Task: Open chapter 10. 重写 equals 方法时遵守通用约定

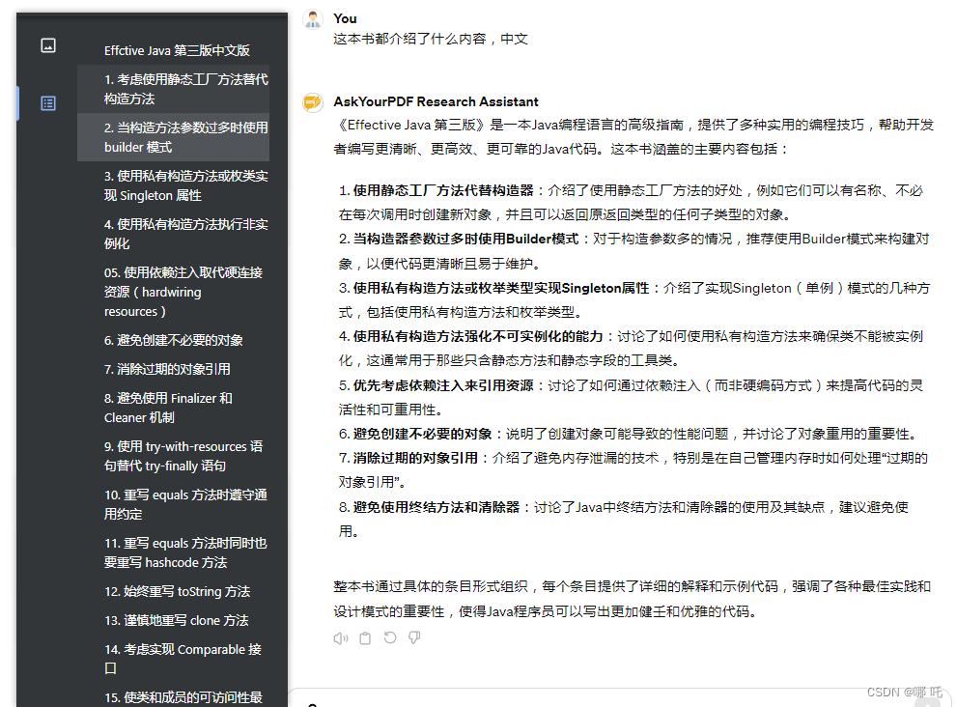Action: click(x=173, y=504)
